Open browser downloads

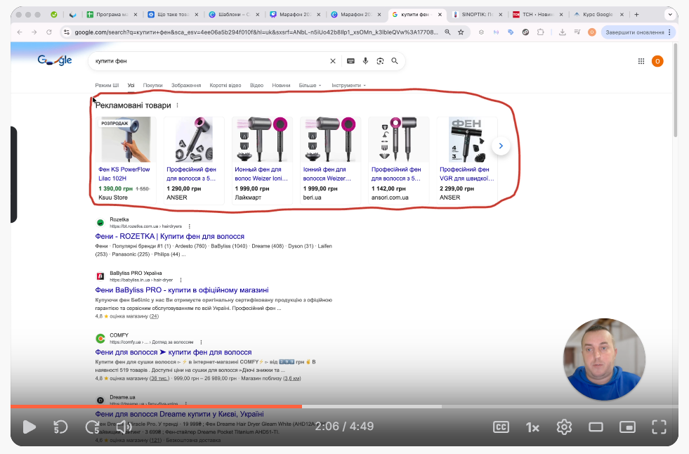(562, 32)
